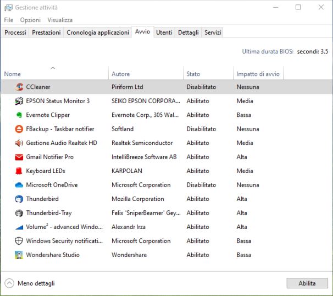
Task: Click the Windows Security shield icon
Action: click(19, 241)
